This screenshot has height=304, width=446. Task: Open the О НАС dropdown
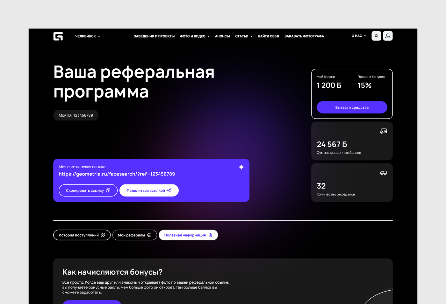click(358, 36)
